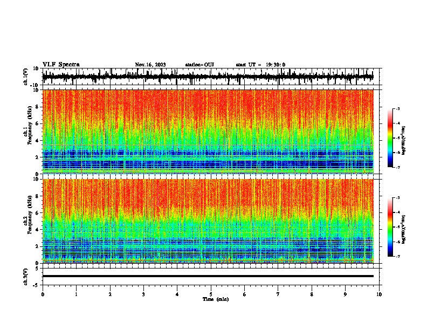Click the "station=OUI" header label

(x=199, y=65)
